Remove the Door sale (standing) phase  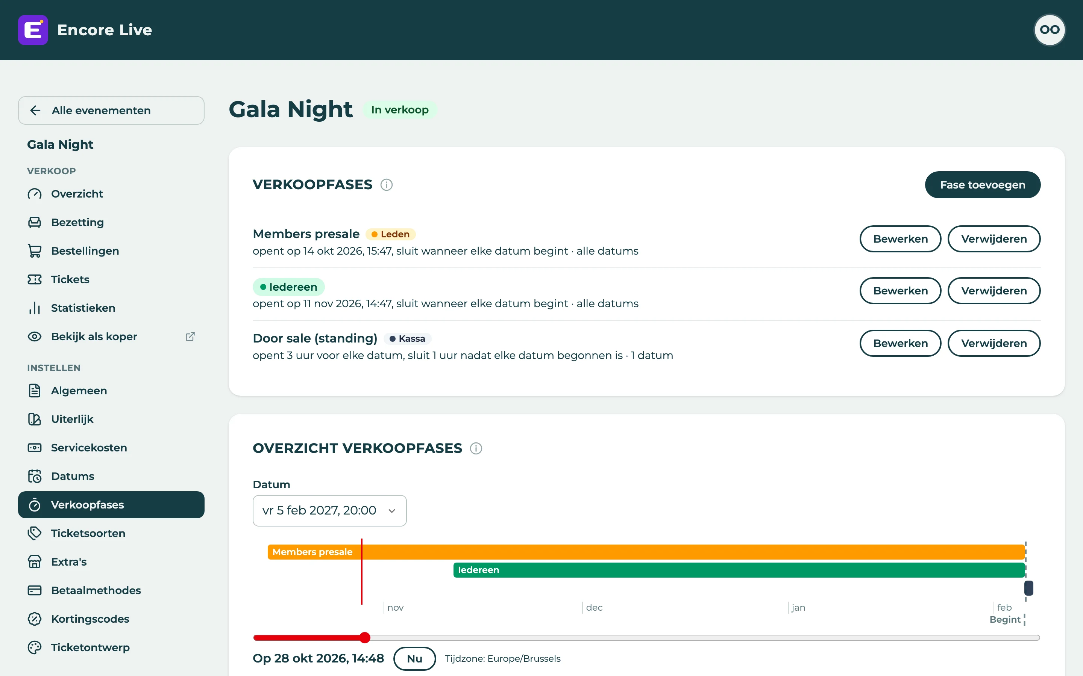pyautogui.click(x=994, y=343)
